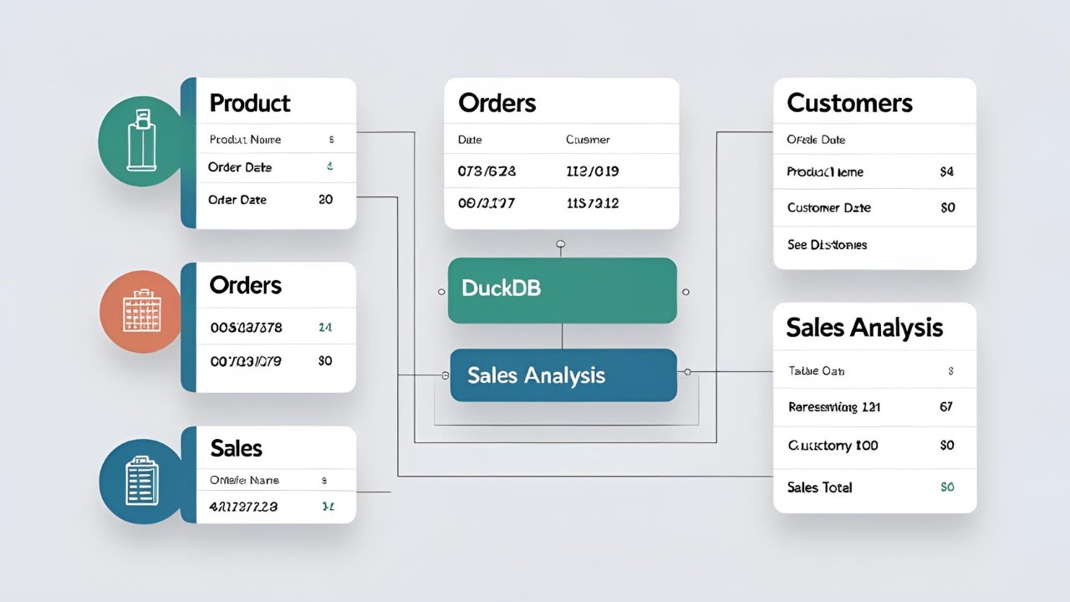The width and height of the screenshot is (1070, 602).
Task: Click the connector handle left of DuckDB node
Action: click(x=441, y=292)
